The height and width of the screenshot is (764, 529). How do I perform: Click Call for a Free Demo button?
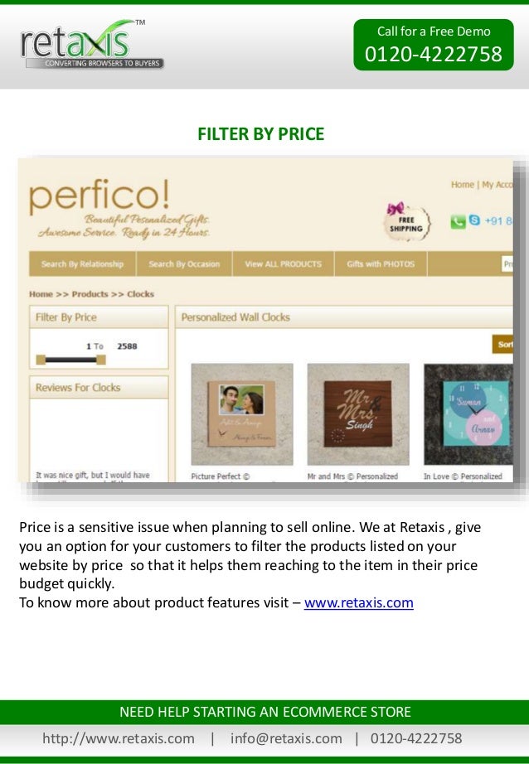point(434,45)
